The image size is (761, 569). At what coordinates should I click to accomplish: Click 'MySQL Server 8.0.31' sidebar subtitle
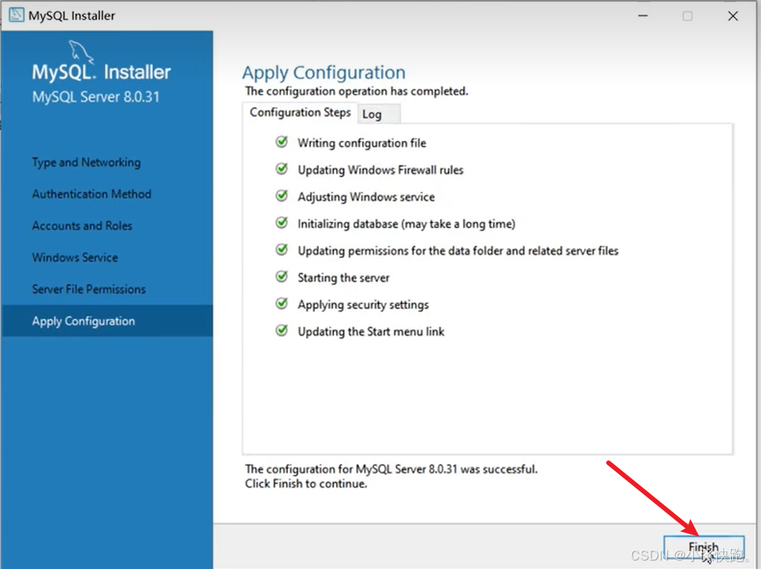click(x=96, y=97)
